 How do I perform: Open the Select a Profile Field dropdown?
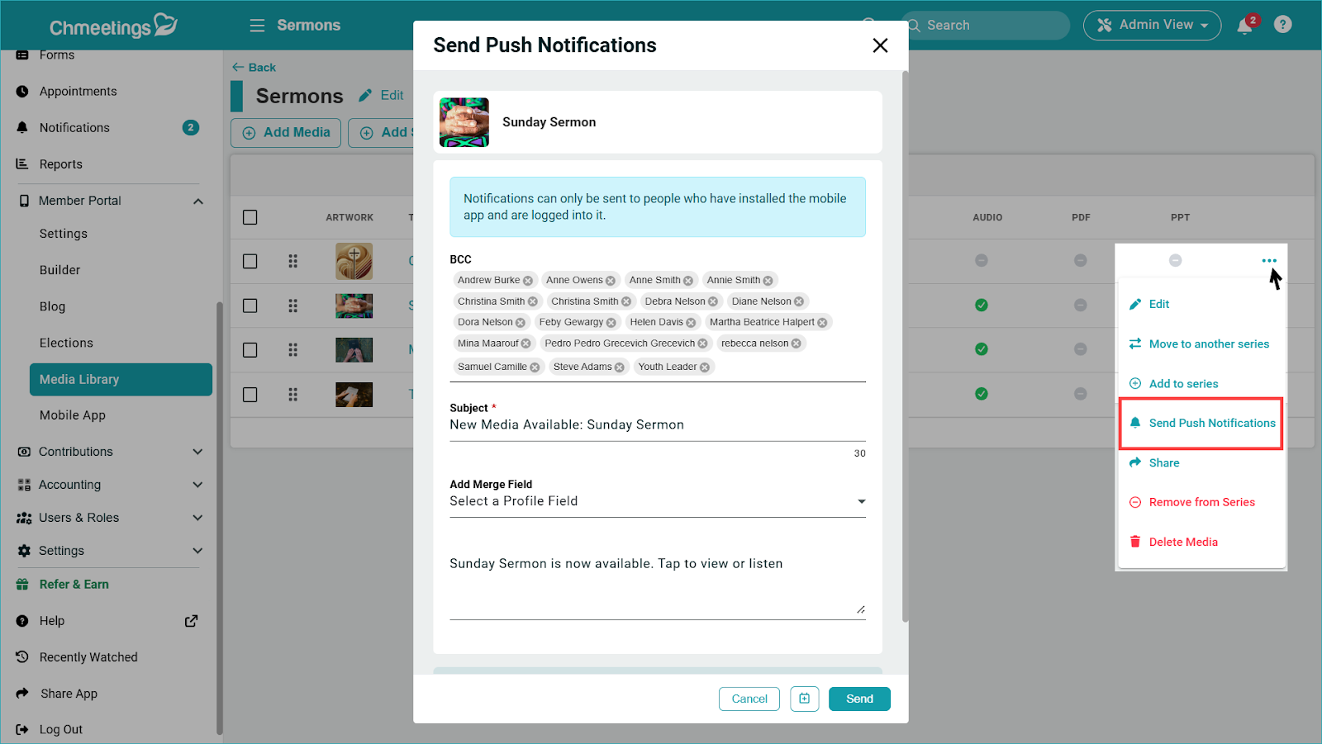tap(657, 501)
